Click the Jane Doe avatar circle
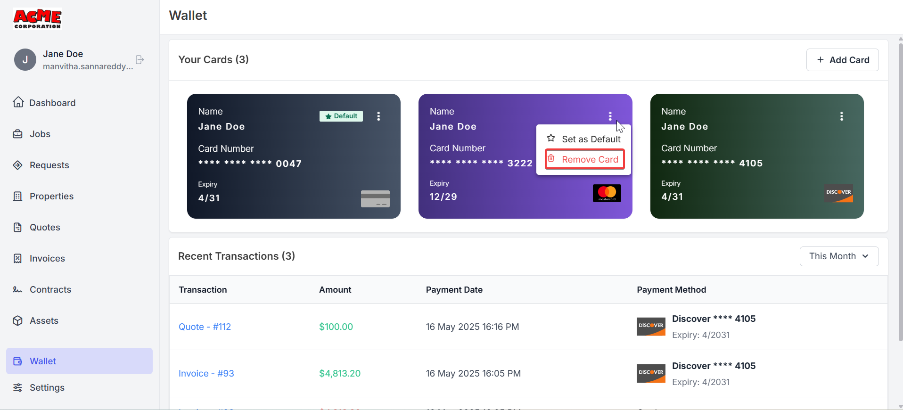 (x=25, y=60)
